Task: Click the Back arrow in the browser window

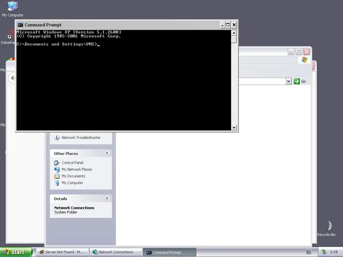Action: point(13,78)
